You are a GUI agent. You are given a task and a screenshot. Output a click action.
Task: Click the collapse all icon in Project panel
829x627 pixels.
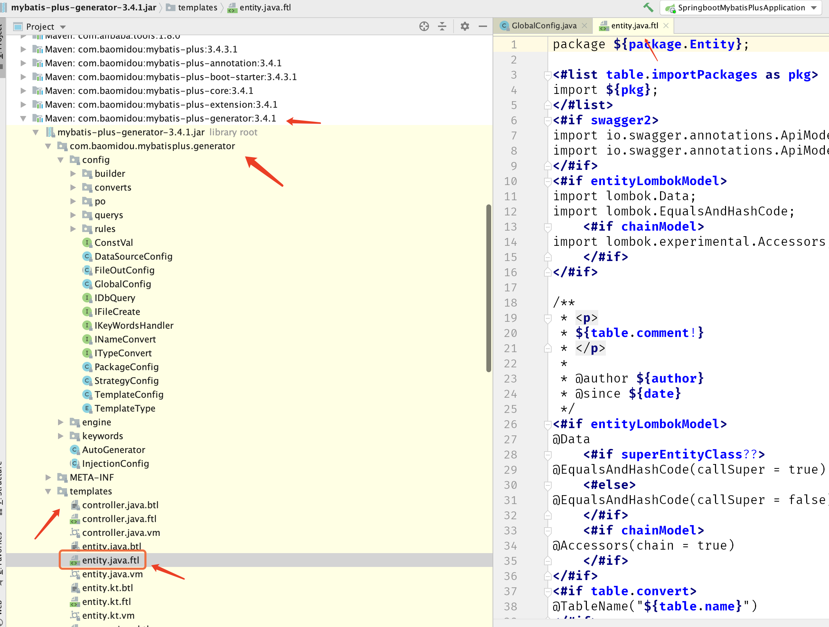point(442,26)
